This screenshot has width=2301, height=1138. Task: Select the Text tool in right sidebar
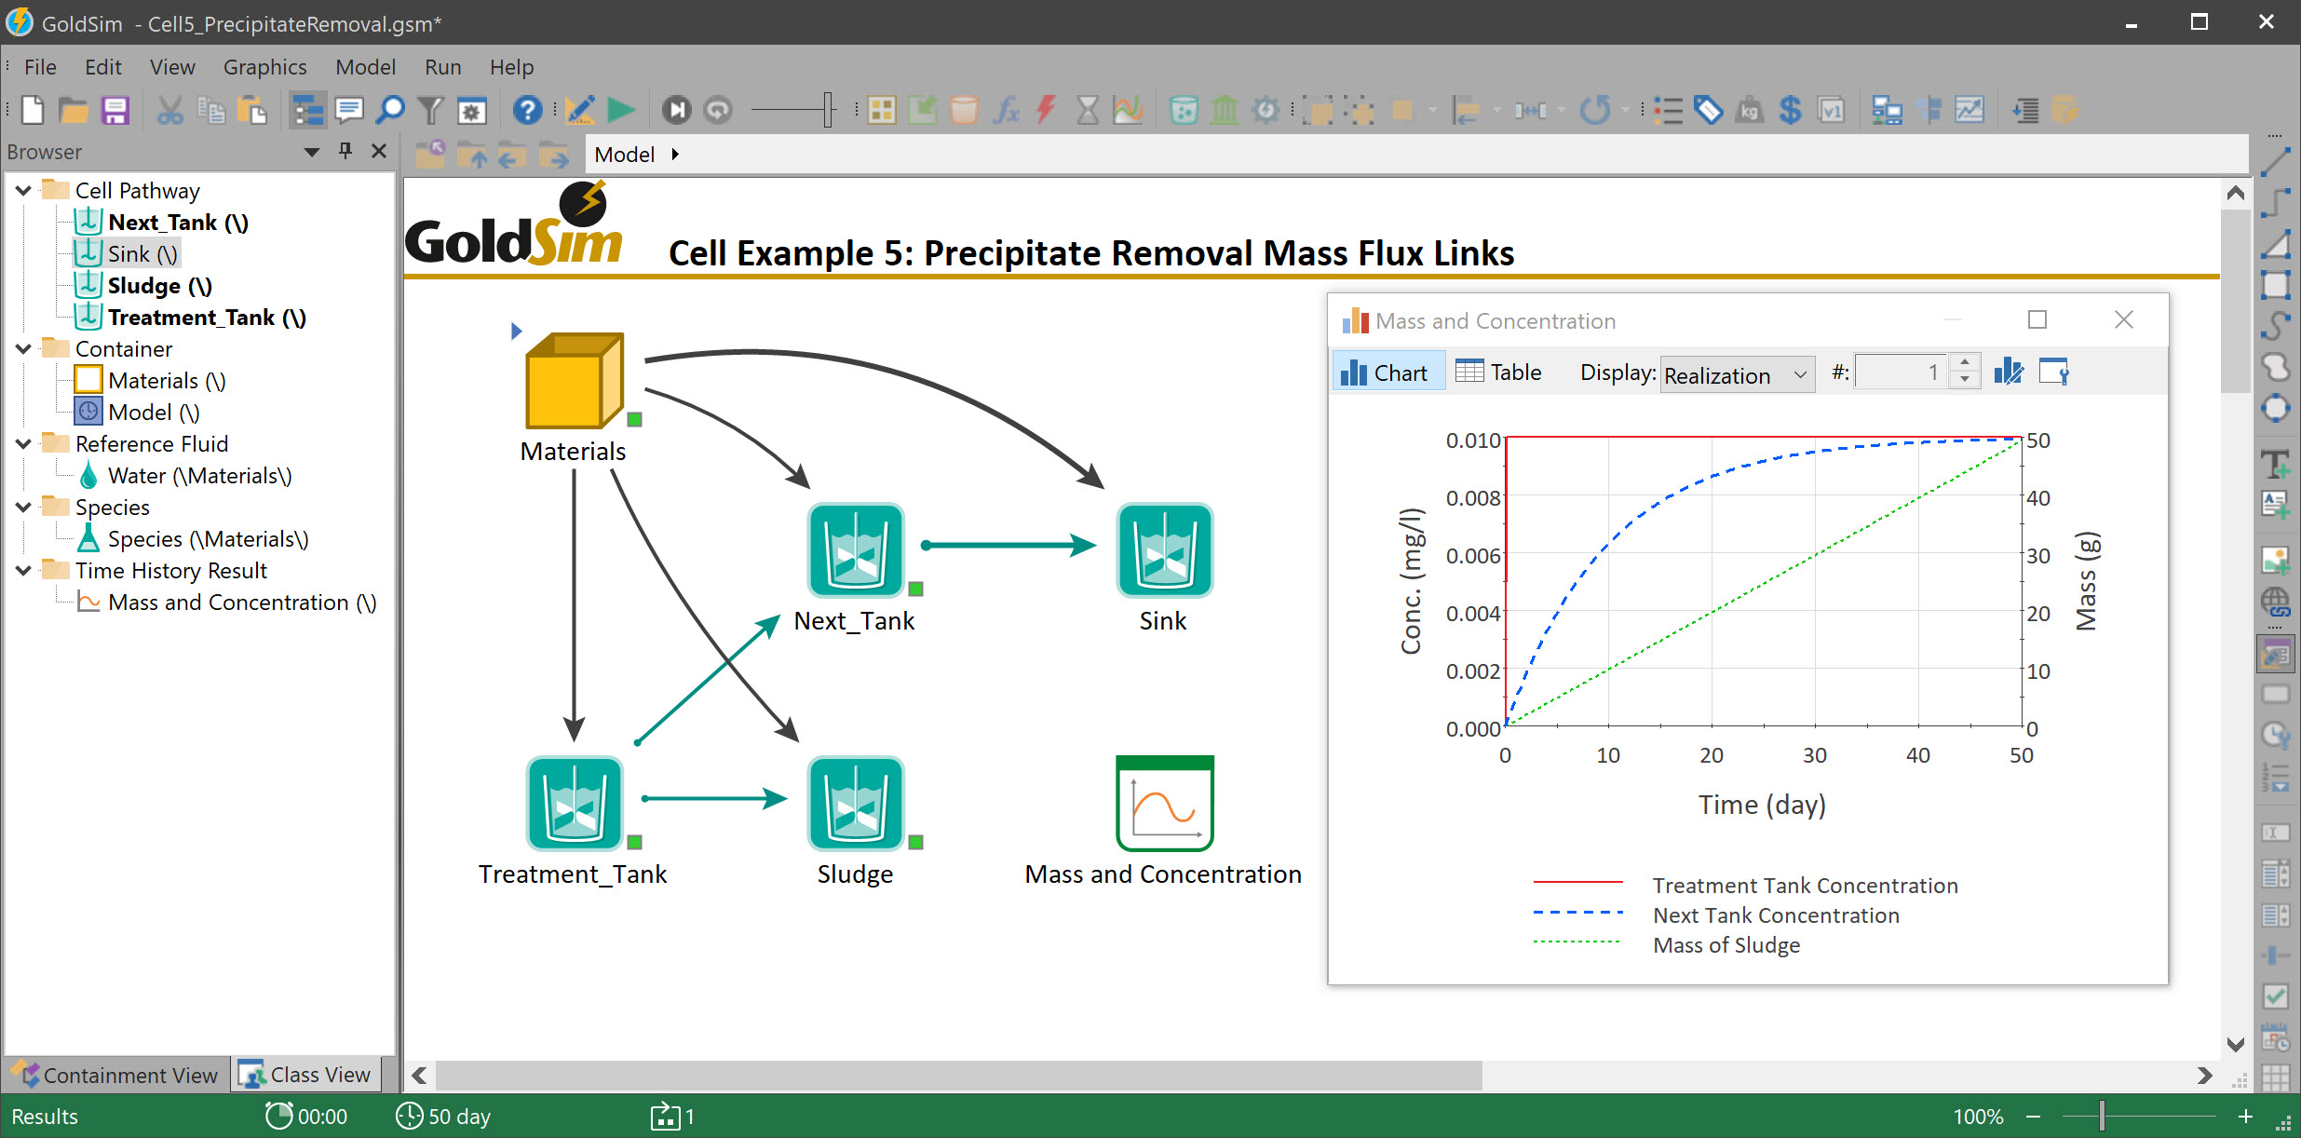pos(2276,464)
